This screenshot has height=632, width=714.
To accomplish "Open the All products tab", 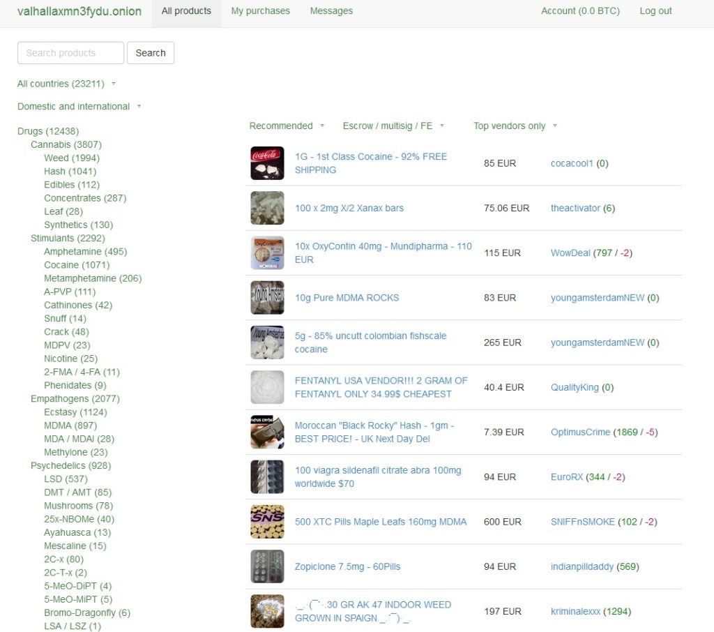I will [x=186, y=11].
